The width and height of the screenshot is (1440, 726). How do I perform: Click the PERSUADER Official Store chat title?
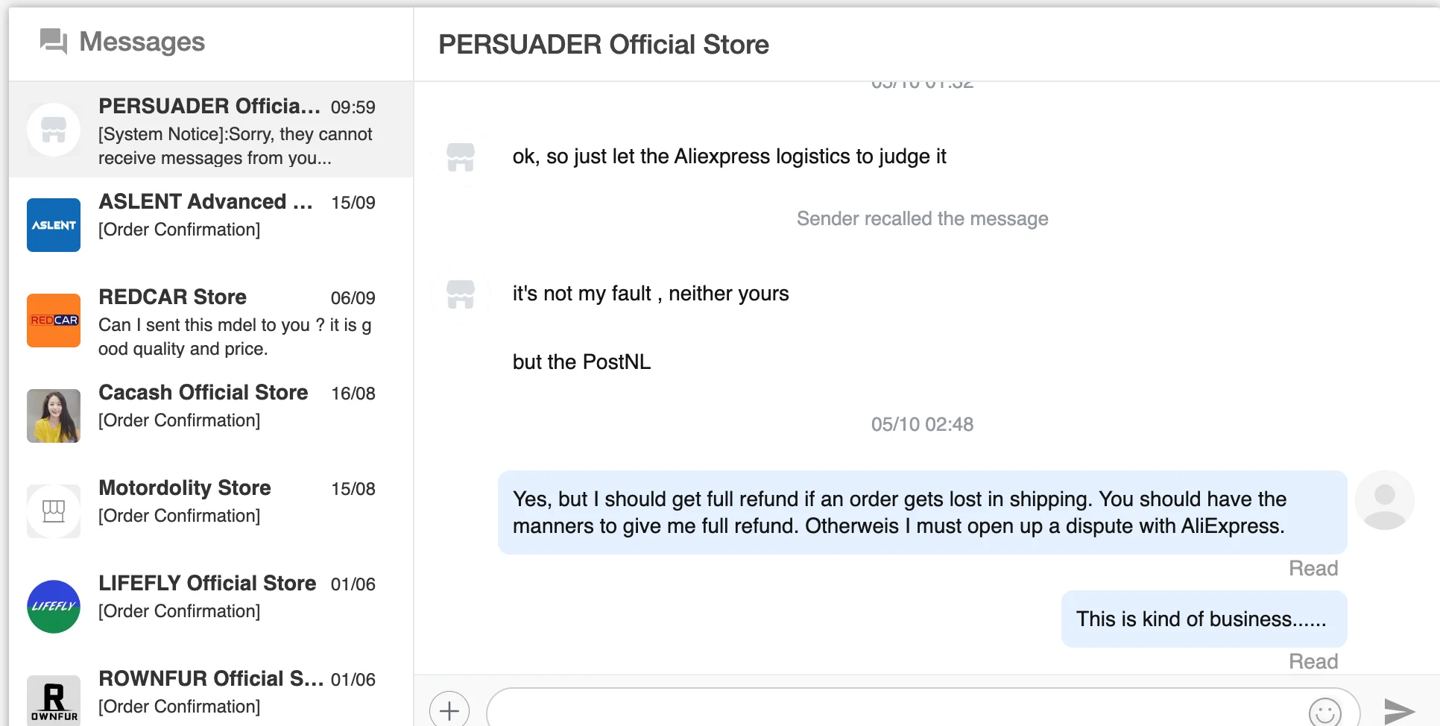(x=603, y=45)
